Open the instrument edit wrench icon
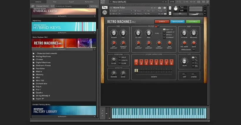Viewport: 241px width, 125px height. [x=105, y=8]
